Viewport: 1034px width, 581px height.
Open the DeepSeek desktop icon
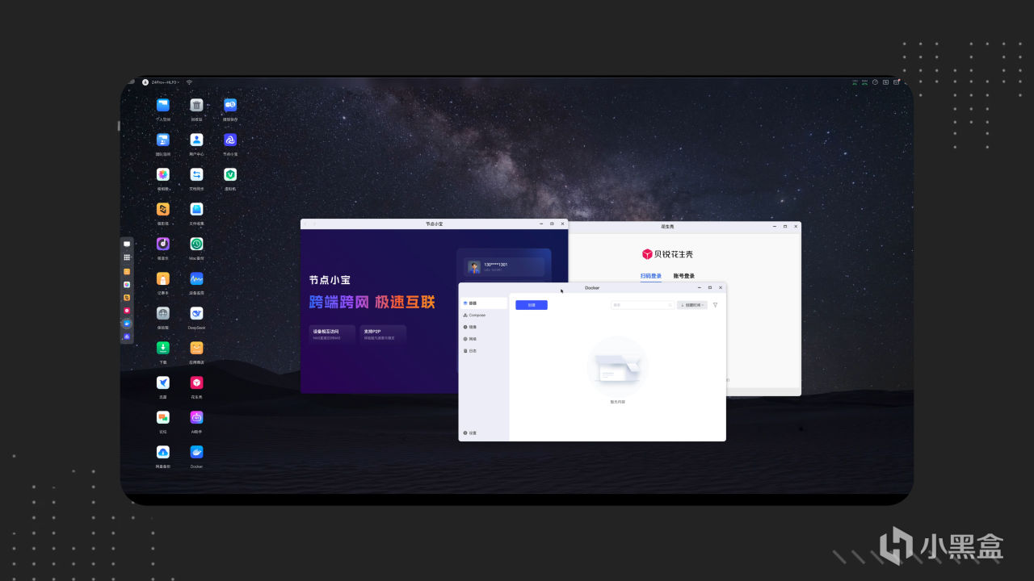pyautogui.click(x=196, y=313)
